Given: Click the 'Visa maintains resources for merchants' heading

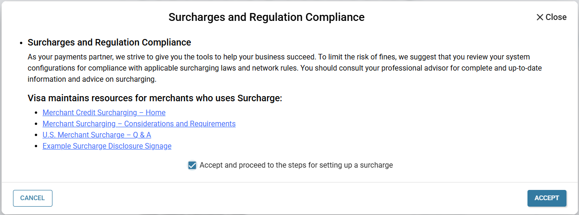Looking at the screenshot, I should coord(155,98).
